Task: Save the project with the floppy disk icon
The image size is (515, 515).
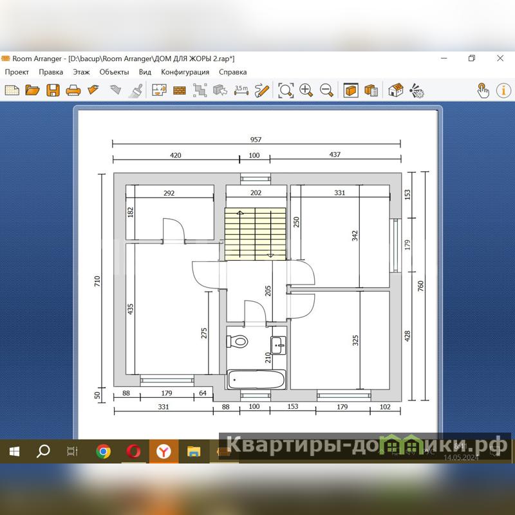Action: 53,90
